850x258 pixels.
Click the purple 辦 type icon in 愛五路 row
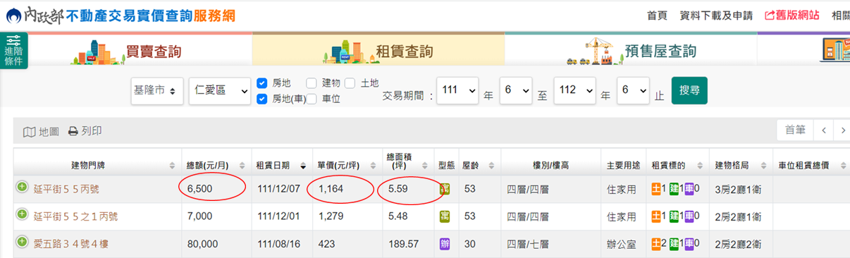tap(445, 244)
